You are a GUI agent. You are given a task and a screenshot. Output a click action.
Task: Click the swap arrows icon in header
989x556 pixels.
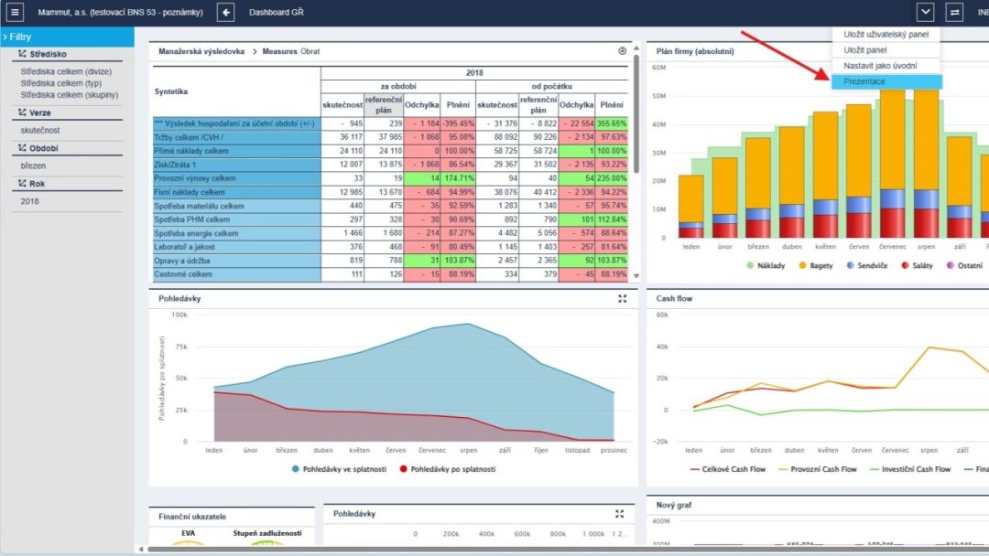pyautogui.click(x=954, y=13)
